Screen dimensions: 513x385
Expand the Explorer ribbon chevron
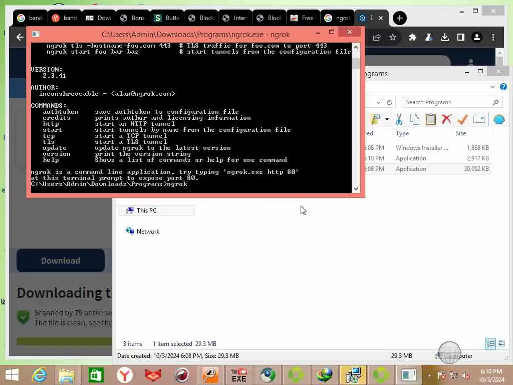point(492,87)
